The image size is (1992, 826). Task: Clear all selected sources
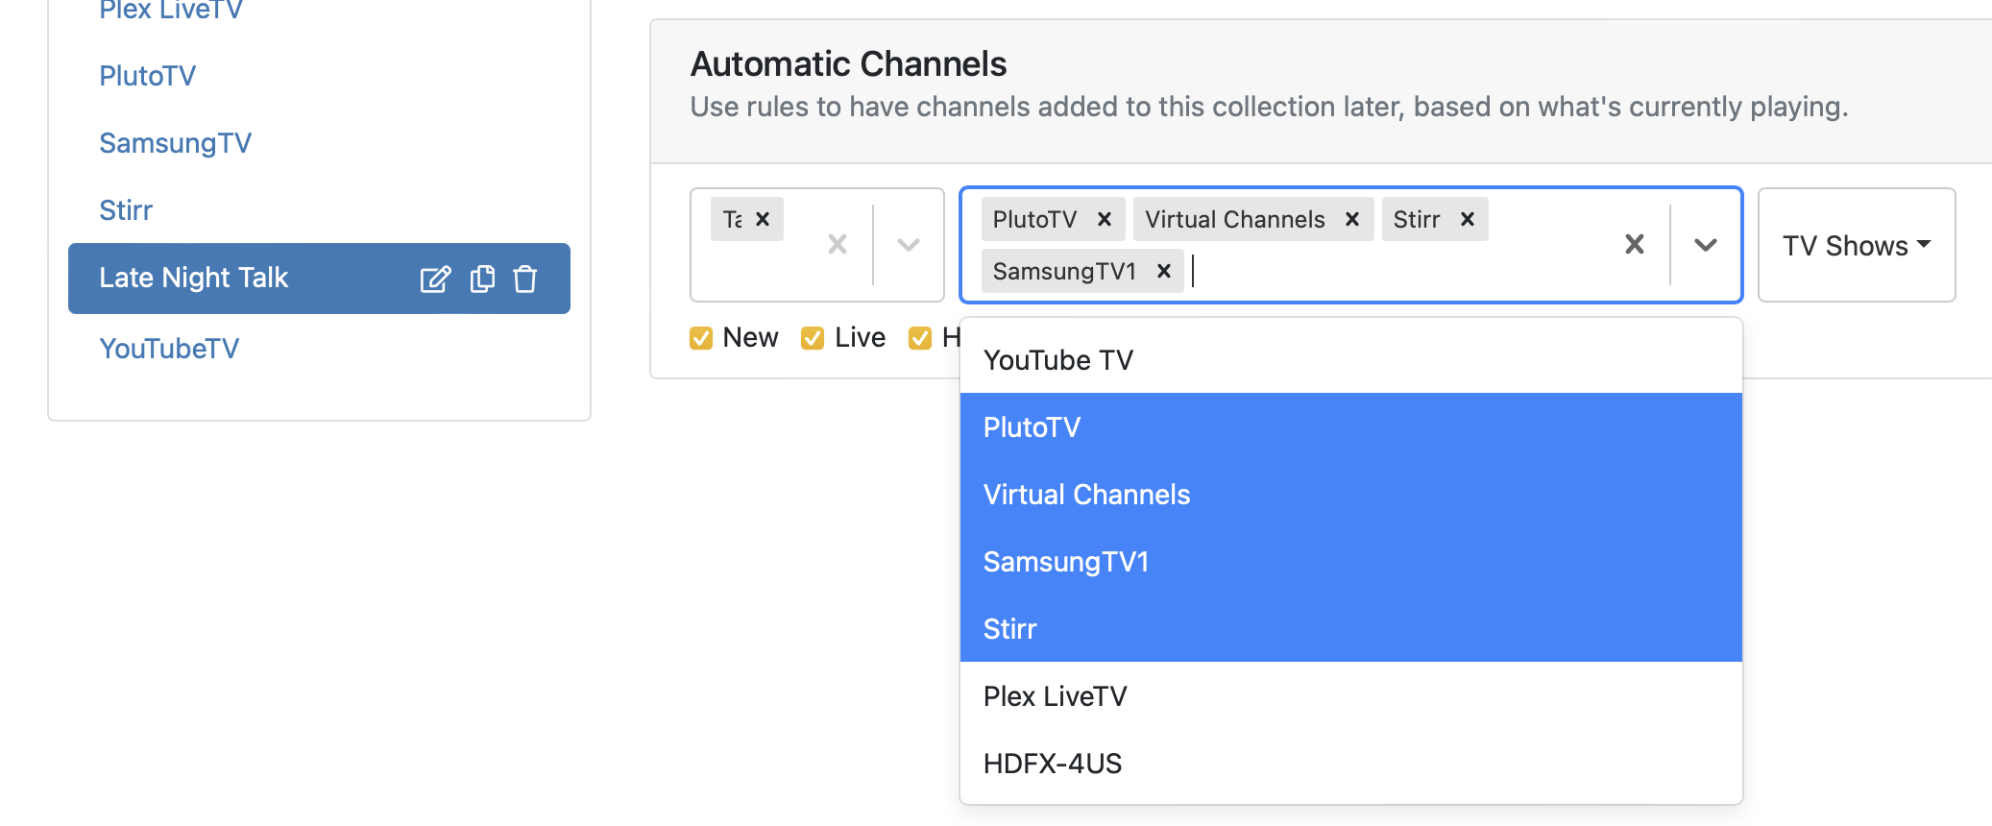(x=1634, y=245)
